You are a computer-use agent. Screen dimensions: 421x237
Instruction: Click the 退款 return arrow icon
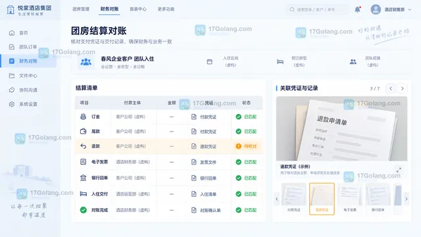tap(84, 146)
